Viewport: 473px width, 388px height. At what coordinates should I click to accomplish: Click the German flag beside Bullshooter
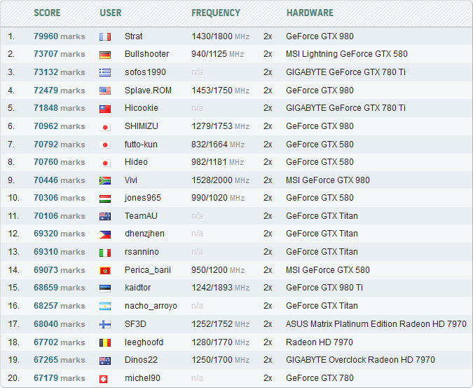[105, 54]
